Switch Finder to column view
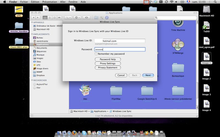The height and width of the screenshot is (137, 220). click(x=54, y=18)
